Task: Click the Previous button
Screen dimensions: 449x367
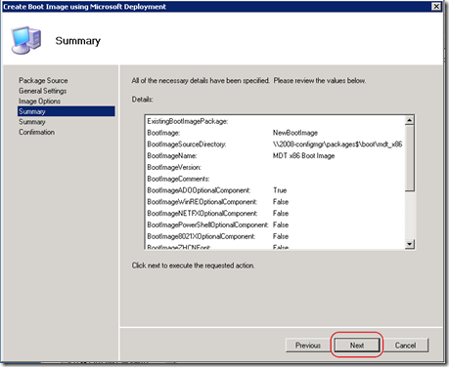Action: point(308,346)
